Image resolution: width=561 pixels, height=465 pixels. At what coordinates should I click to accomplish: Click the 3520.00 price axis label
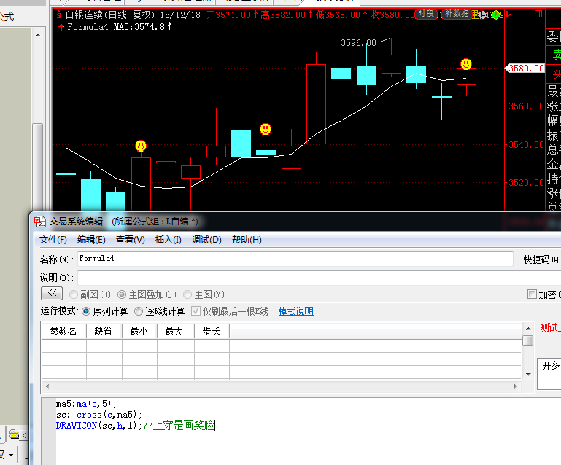[526, 183]
